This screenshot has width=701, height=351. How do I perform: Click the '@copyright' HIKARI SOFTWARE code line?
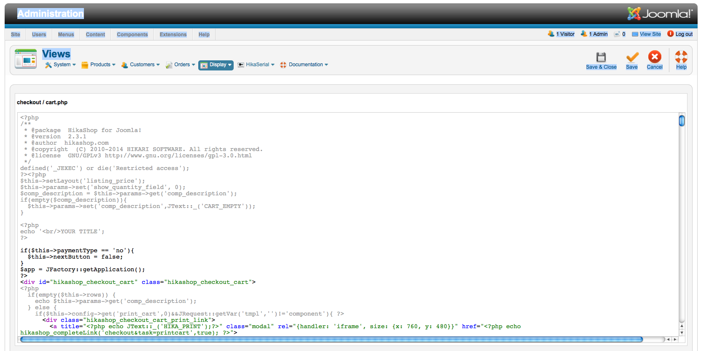tap(143, 149)
